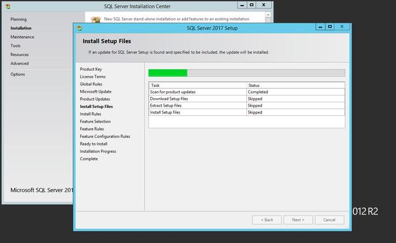This screenshot has width=396, height=243.
Task: Select the Product Updates step
Action: pos(95,99)
